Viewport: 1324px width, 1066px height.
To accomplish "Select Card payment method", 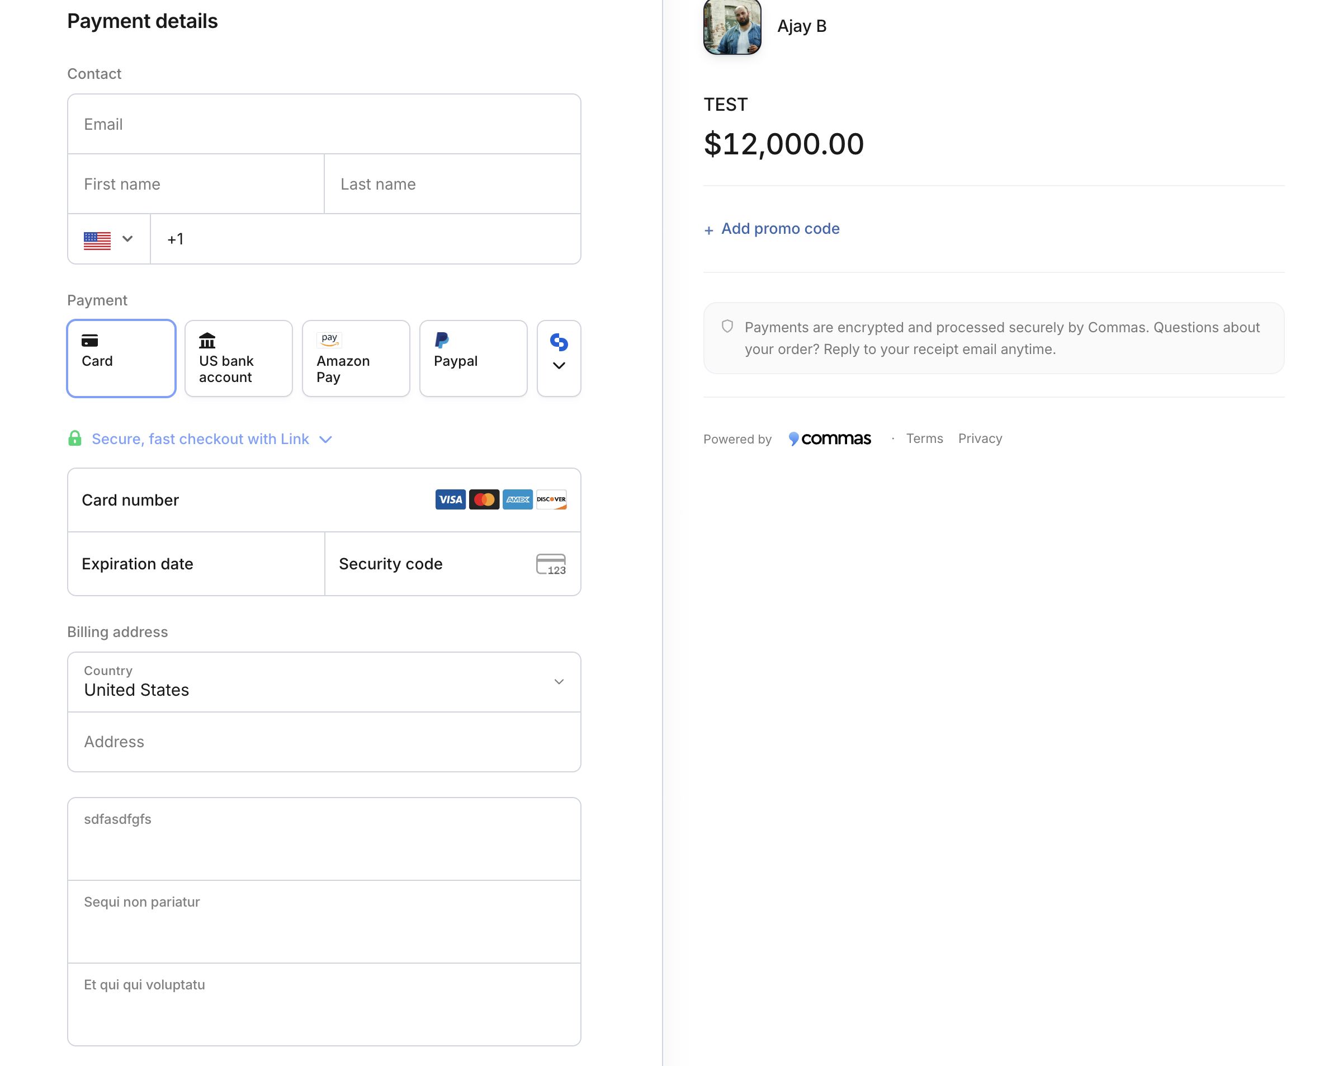I will [121, 358].
